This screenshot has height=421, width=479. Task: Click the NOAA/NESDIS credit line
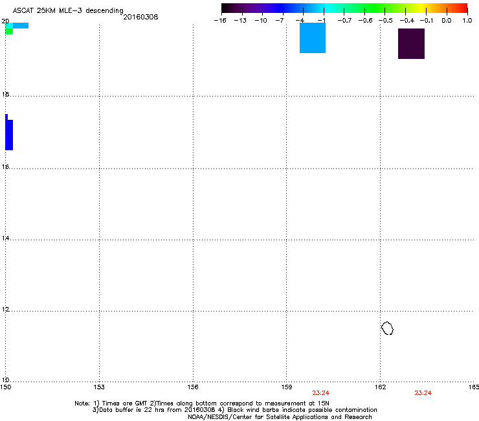[280, 416]
